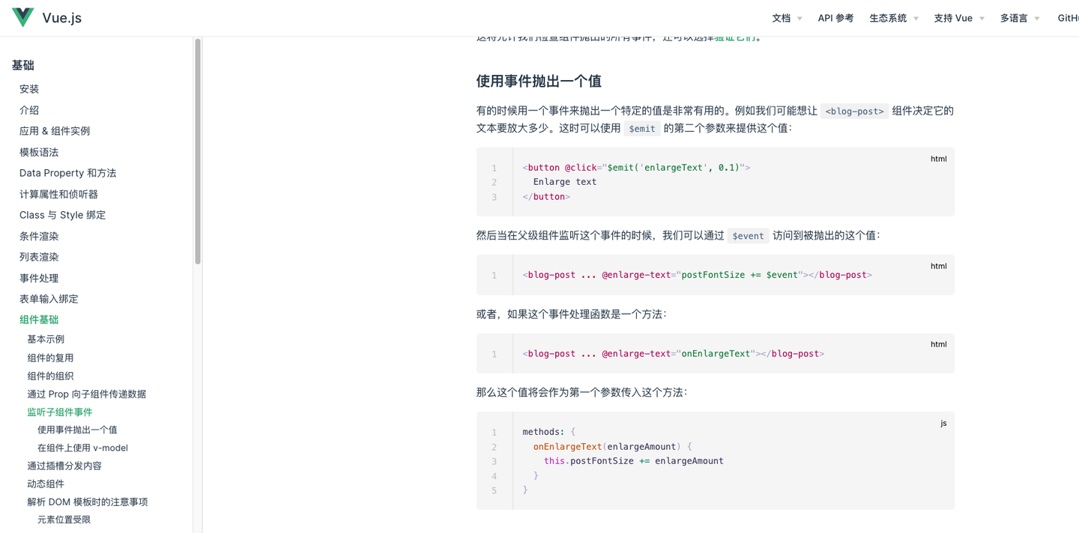Viewport: 1079px width, 533px height.
Task: Expand the 生态系统 dropdown menu
Action: click(x=894, y=18)
